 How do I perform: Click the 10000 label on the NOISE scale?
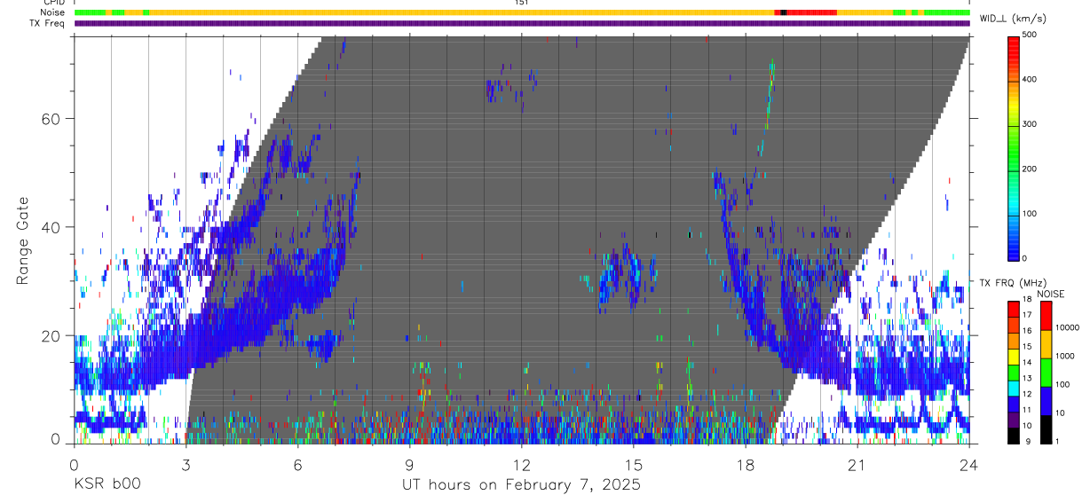tap(1066, 327)
